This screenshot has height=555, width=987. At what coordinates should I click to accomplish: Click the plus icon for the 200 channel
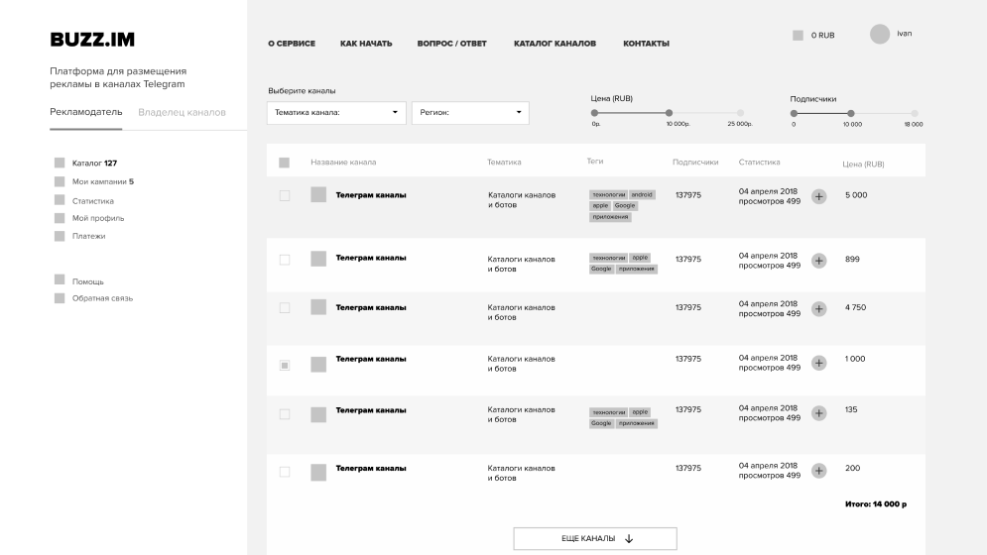click(818, 471)
